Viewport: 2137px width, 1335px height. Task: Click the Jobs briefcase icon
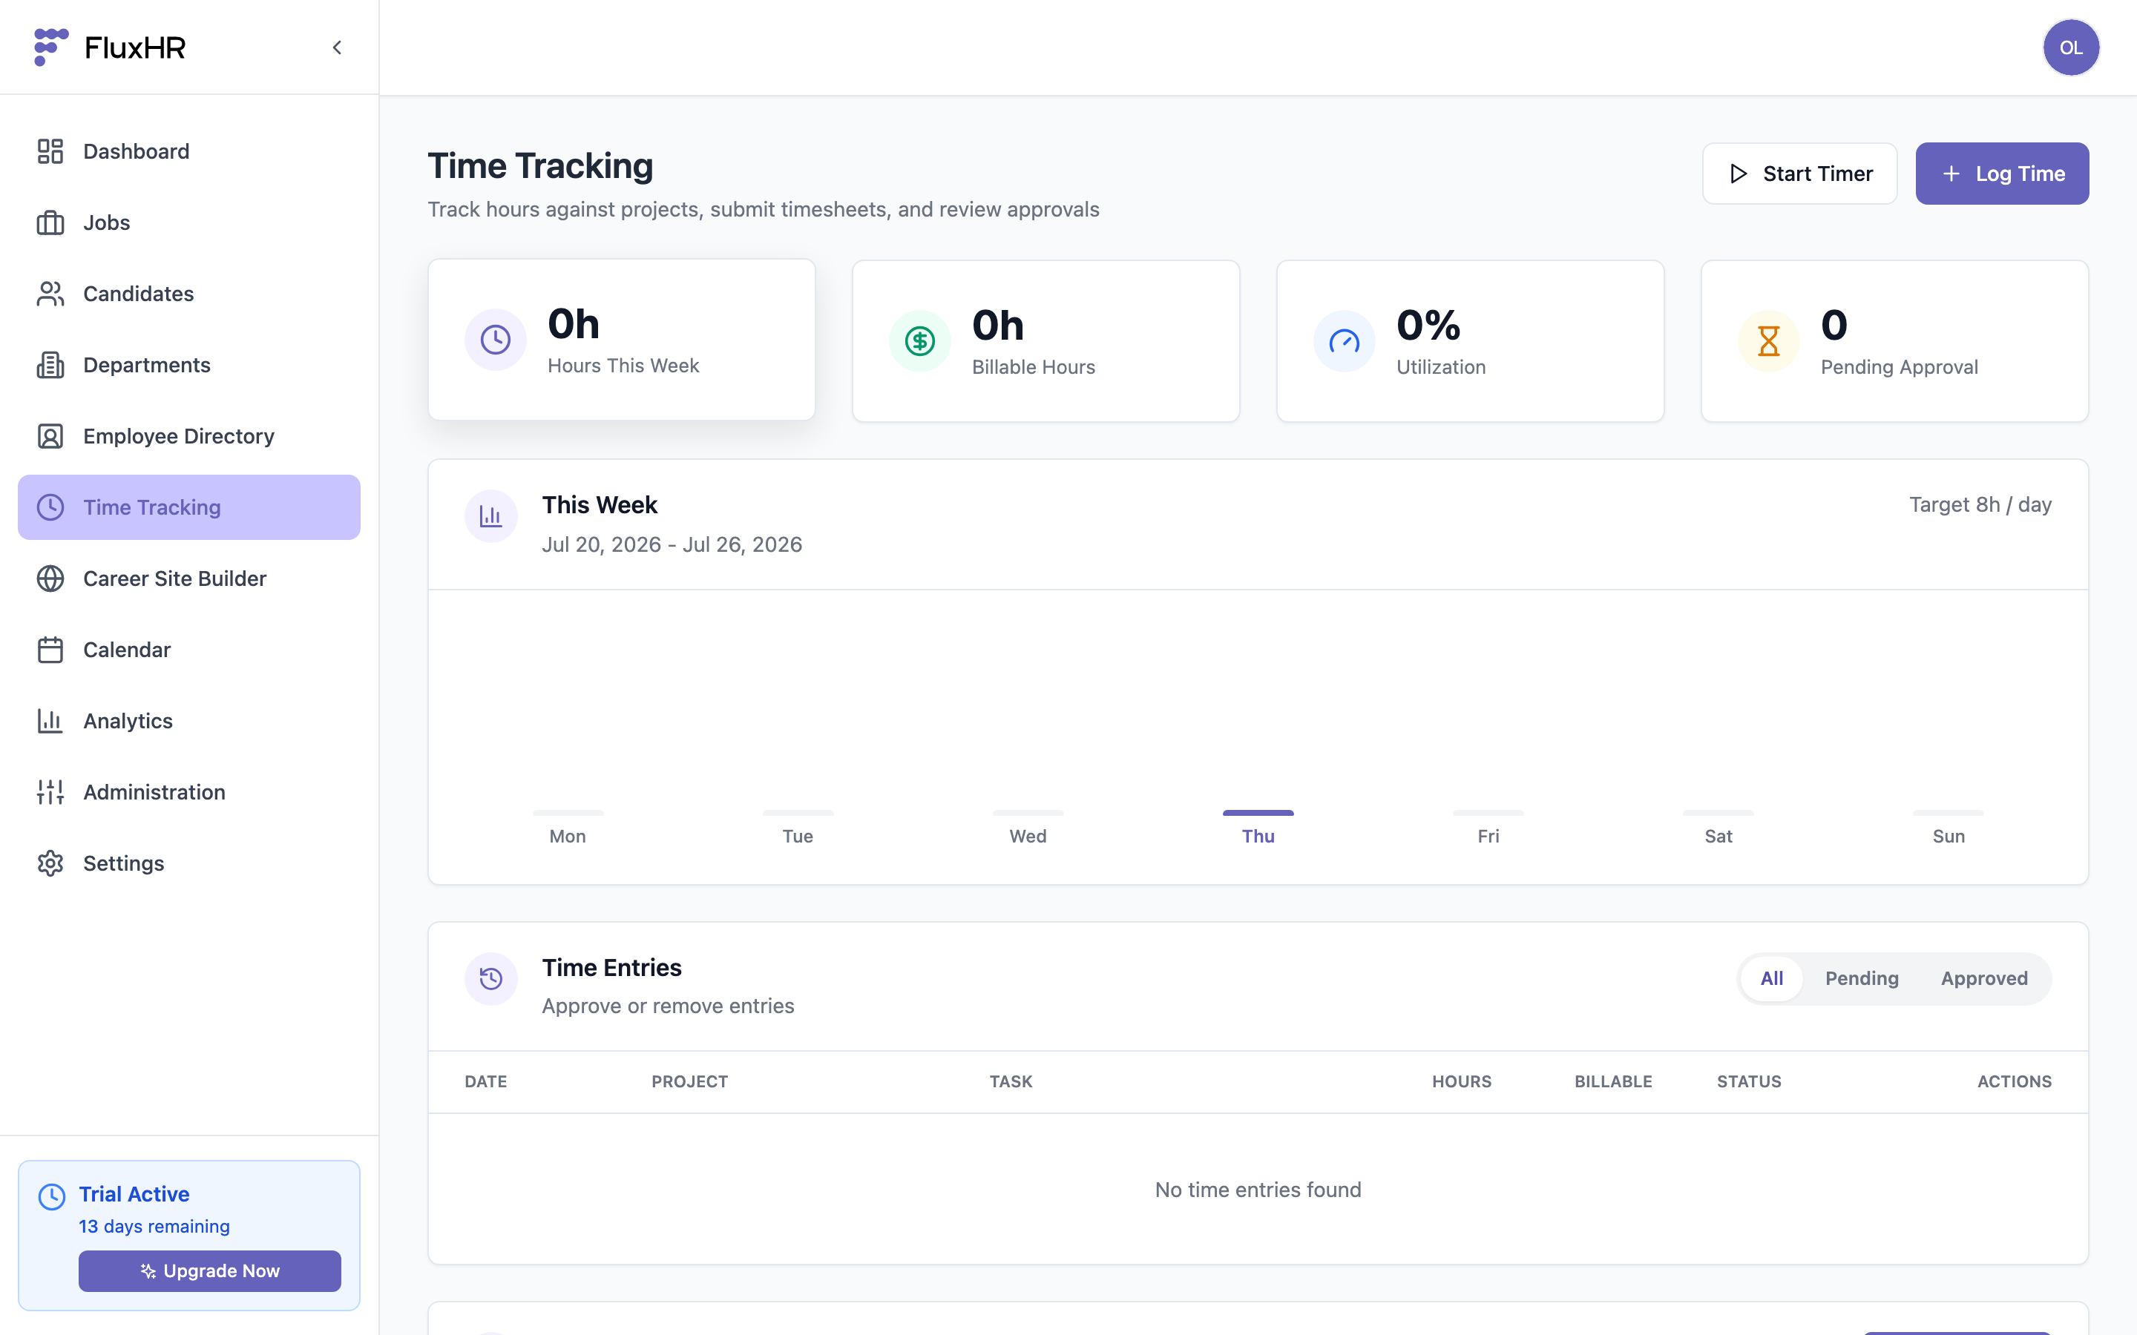[x=50, y=222]
